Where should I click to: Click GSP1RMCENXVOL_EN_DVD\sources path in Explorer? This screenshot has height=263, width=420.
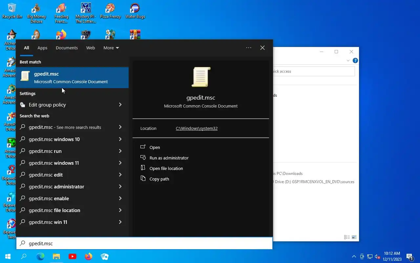tap(323, 181)
